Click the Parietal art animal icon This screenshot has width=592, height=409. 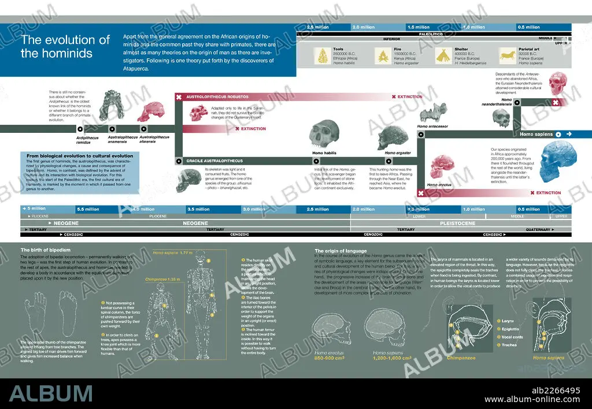click(508, 56)
